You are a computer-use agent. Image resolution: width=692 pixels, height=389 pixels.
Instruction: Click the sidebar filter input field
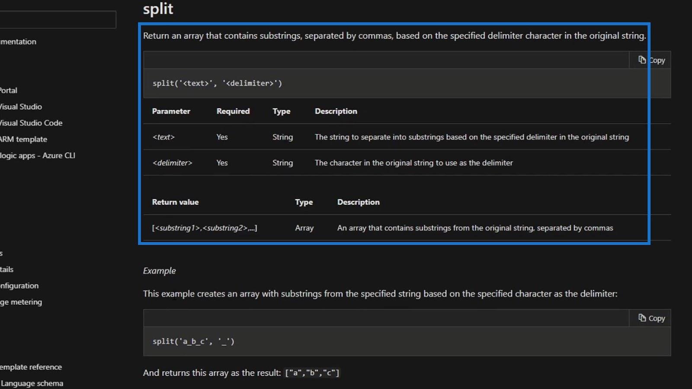click(x=58, y=19)
